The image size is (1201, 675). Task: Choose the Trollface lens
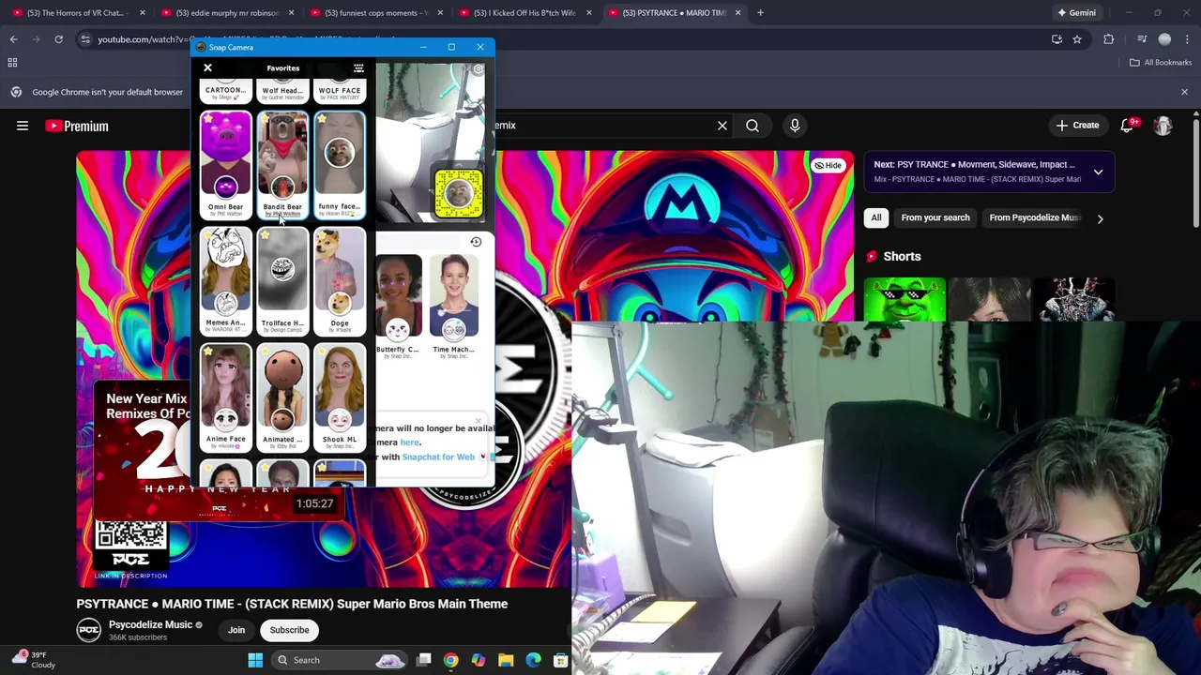(x=282, y=280)
